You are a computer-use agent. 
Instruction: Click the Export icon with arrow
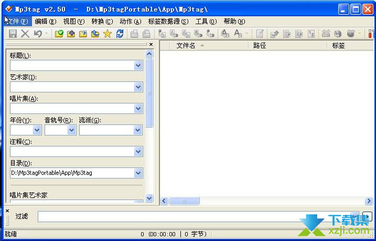pyautogui.click(x=275, y=34)
